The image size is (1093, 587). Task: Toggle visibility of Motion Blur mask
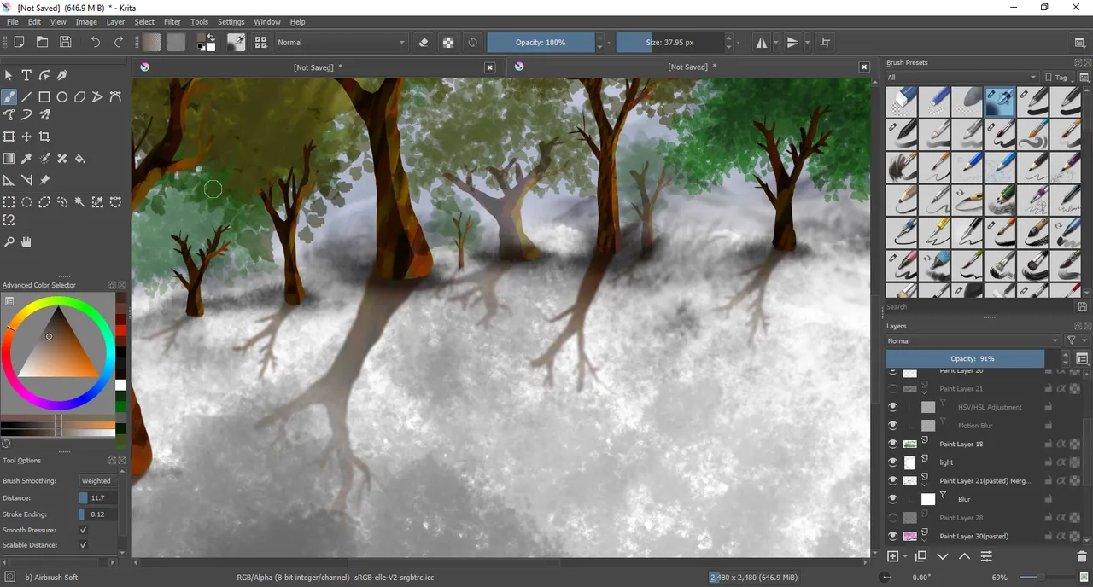click(893, 425)
